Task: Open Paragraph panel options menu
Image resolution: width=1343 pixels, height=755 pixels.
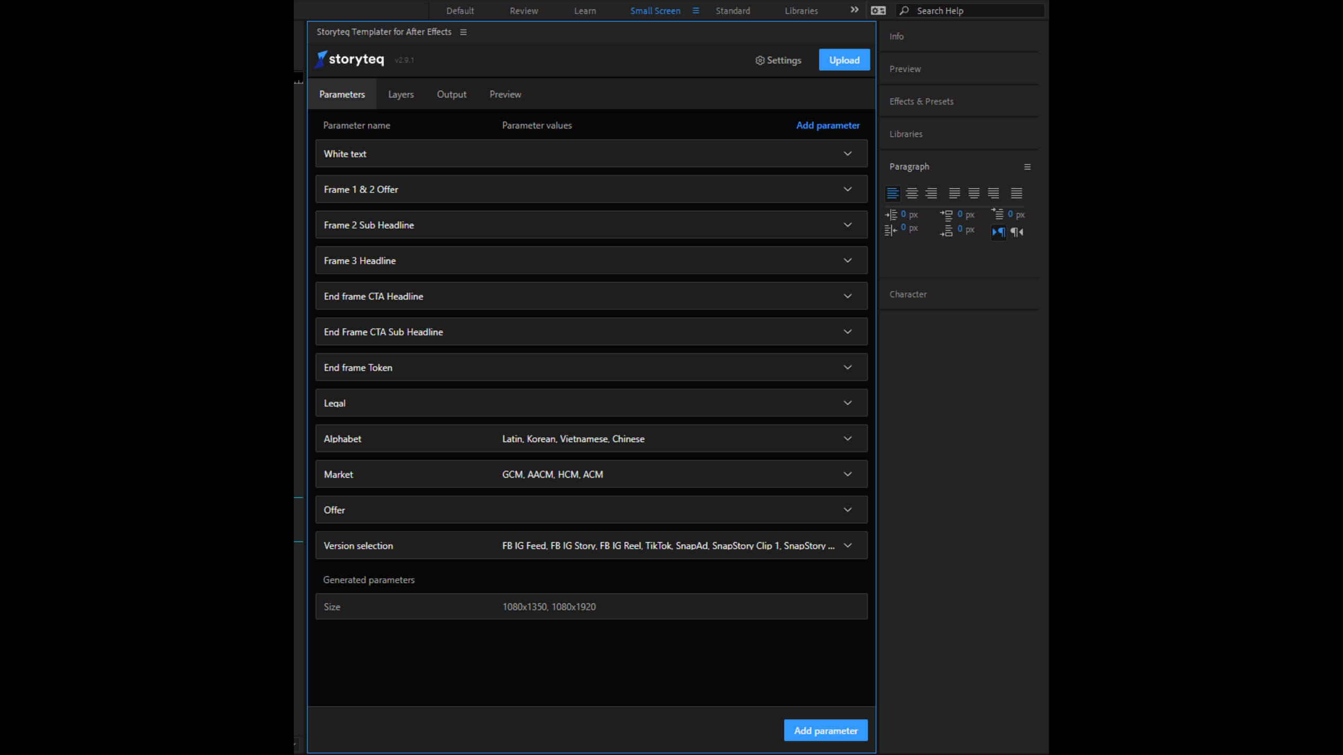Action: coord(1027,167)
